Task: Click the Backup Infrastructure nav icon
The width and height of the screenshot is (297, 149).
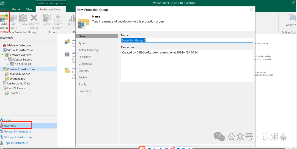Action: (x=2, y=131)
